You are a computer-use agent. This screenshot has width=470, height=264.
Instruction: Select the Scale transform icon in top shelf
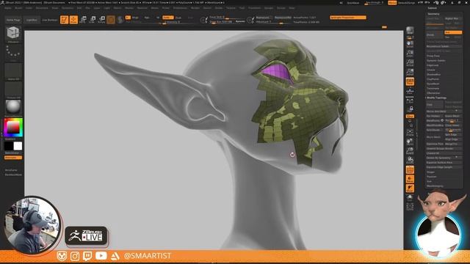[x=93, y=20]
